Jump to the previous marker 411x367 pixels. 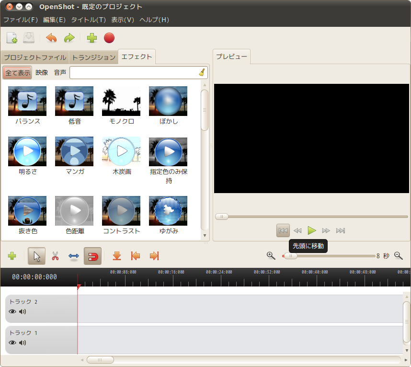pyautogui.click(x=136, y=256)
